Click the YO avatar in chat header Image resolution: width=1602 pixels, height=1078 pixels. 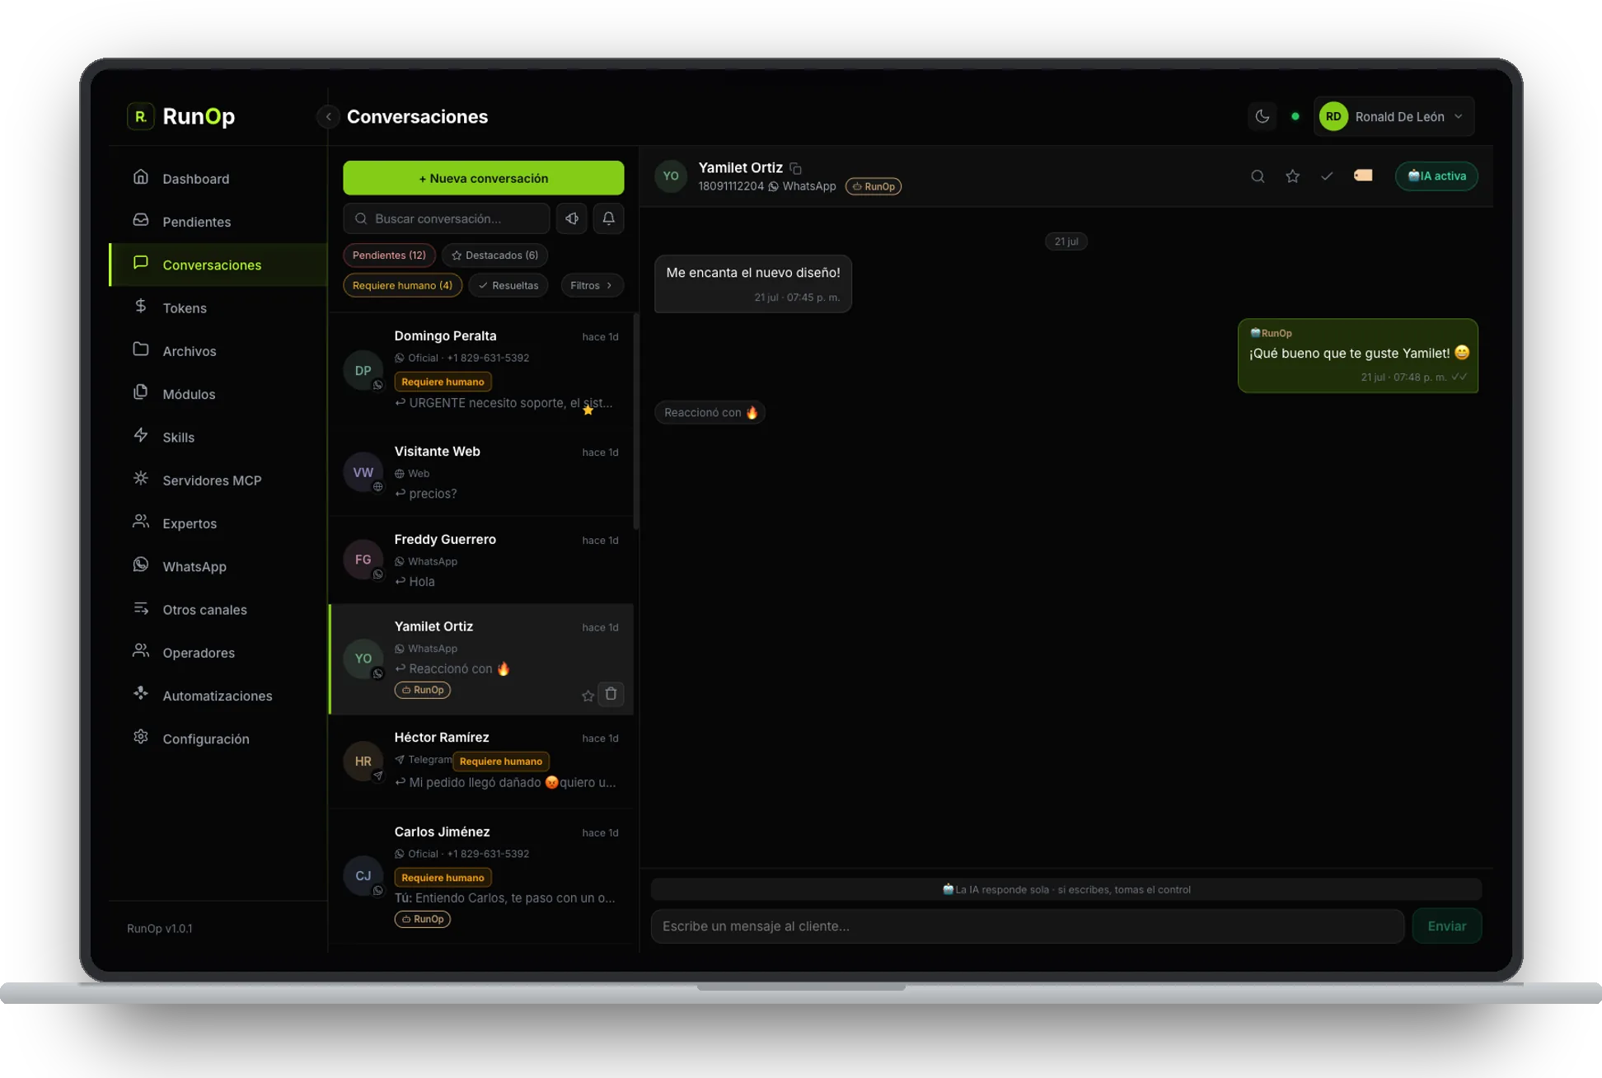point(671,176)
